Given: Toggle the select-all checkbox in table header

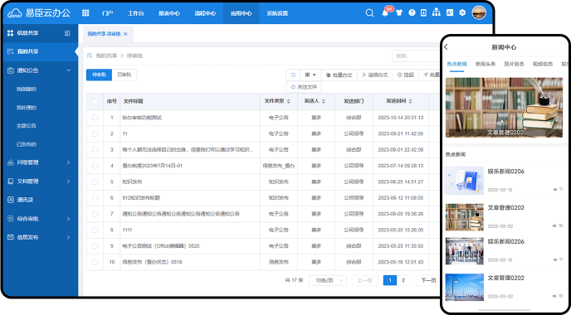Looking at the screenshot, I should click(95, 101).
